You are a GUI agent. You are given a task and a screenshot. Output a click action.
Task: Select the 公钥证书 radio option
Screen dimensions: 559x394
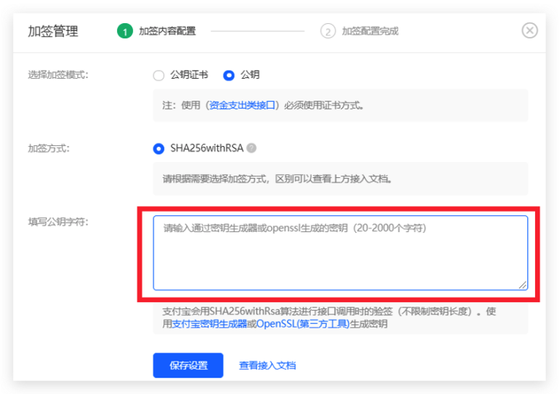(158, 74)
